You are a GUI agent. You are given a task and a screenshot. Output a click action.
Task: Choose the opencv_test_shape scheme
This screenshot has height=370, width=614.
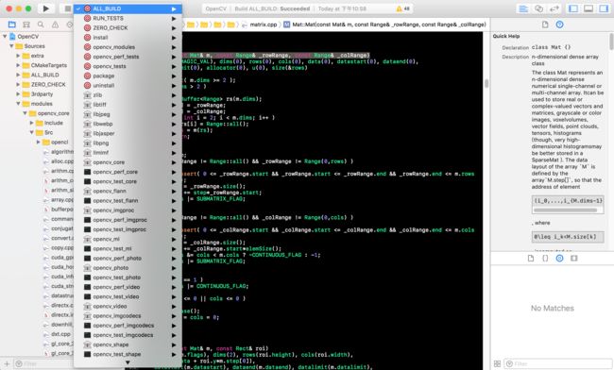[128, 354]
